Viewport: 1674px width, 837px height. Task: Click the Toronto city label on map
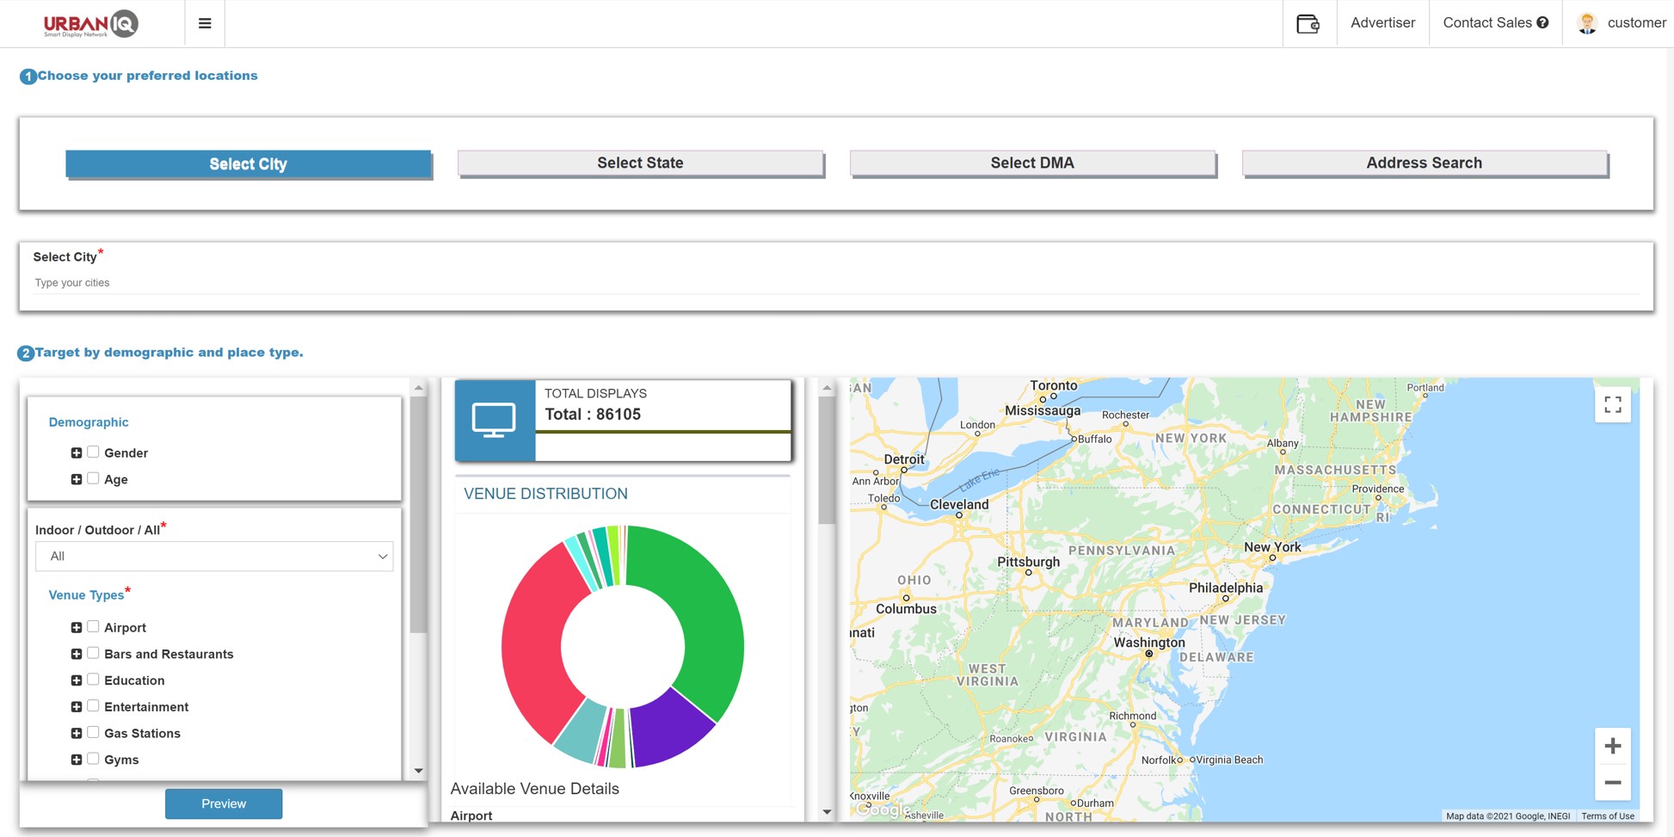tap(1053, 385)
